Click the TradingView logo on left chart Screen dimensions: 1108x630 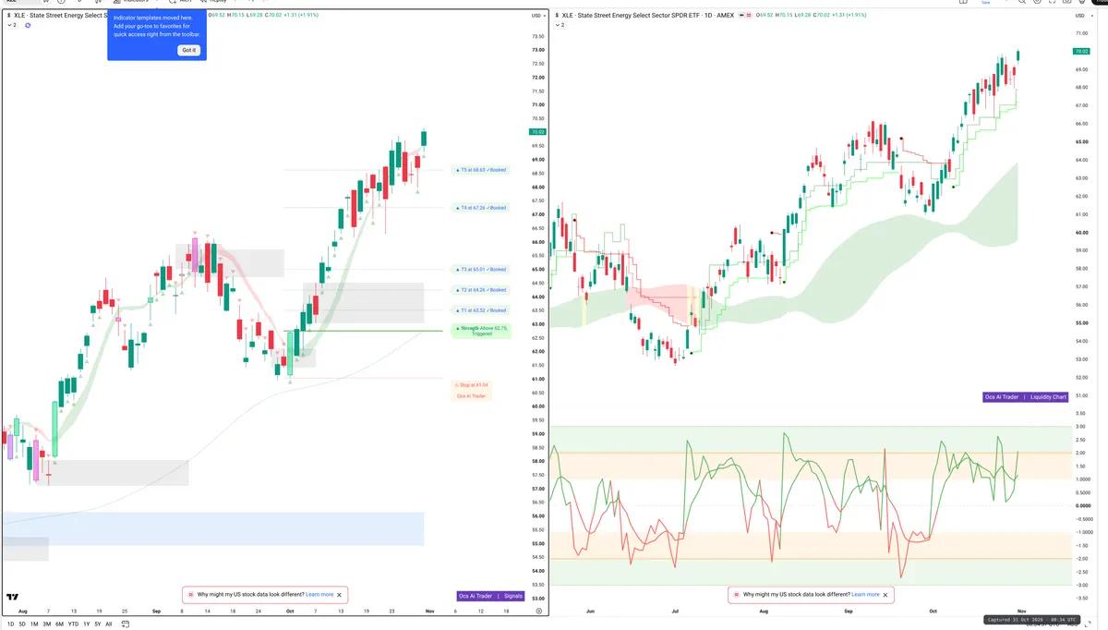click(12, 597)
